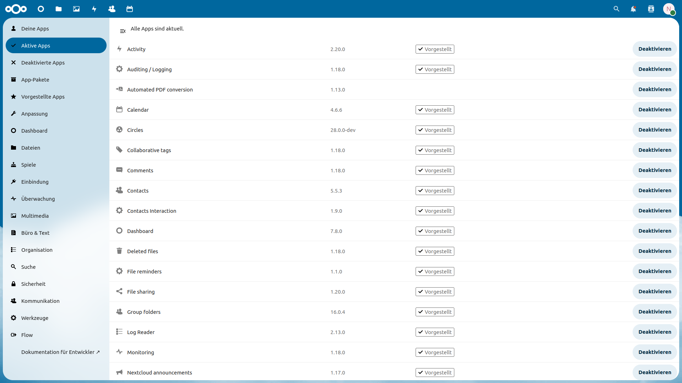Screen dimensions: 682x383
Task: Select the Contacts Interaction app name
Action: (152, 211)
